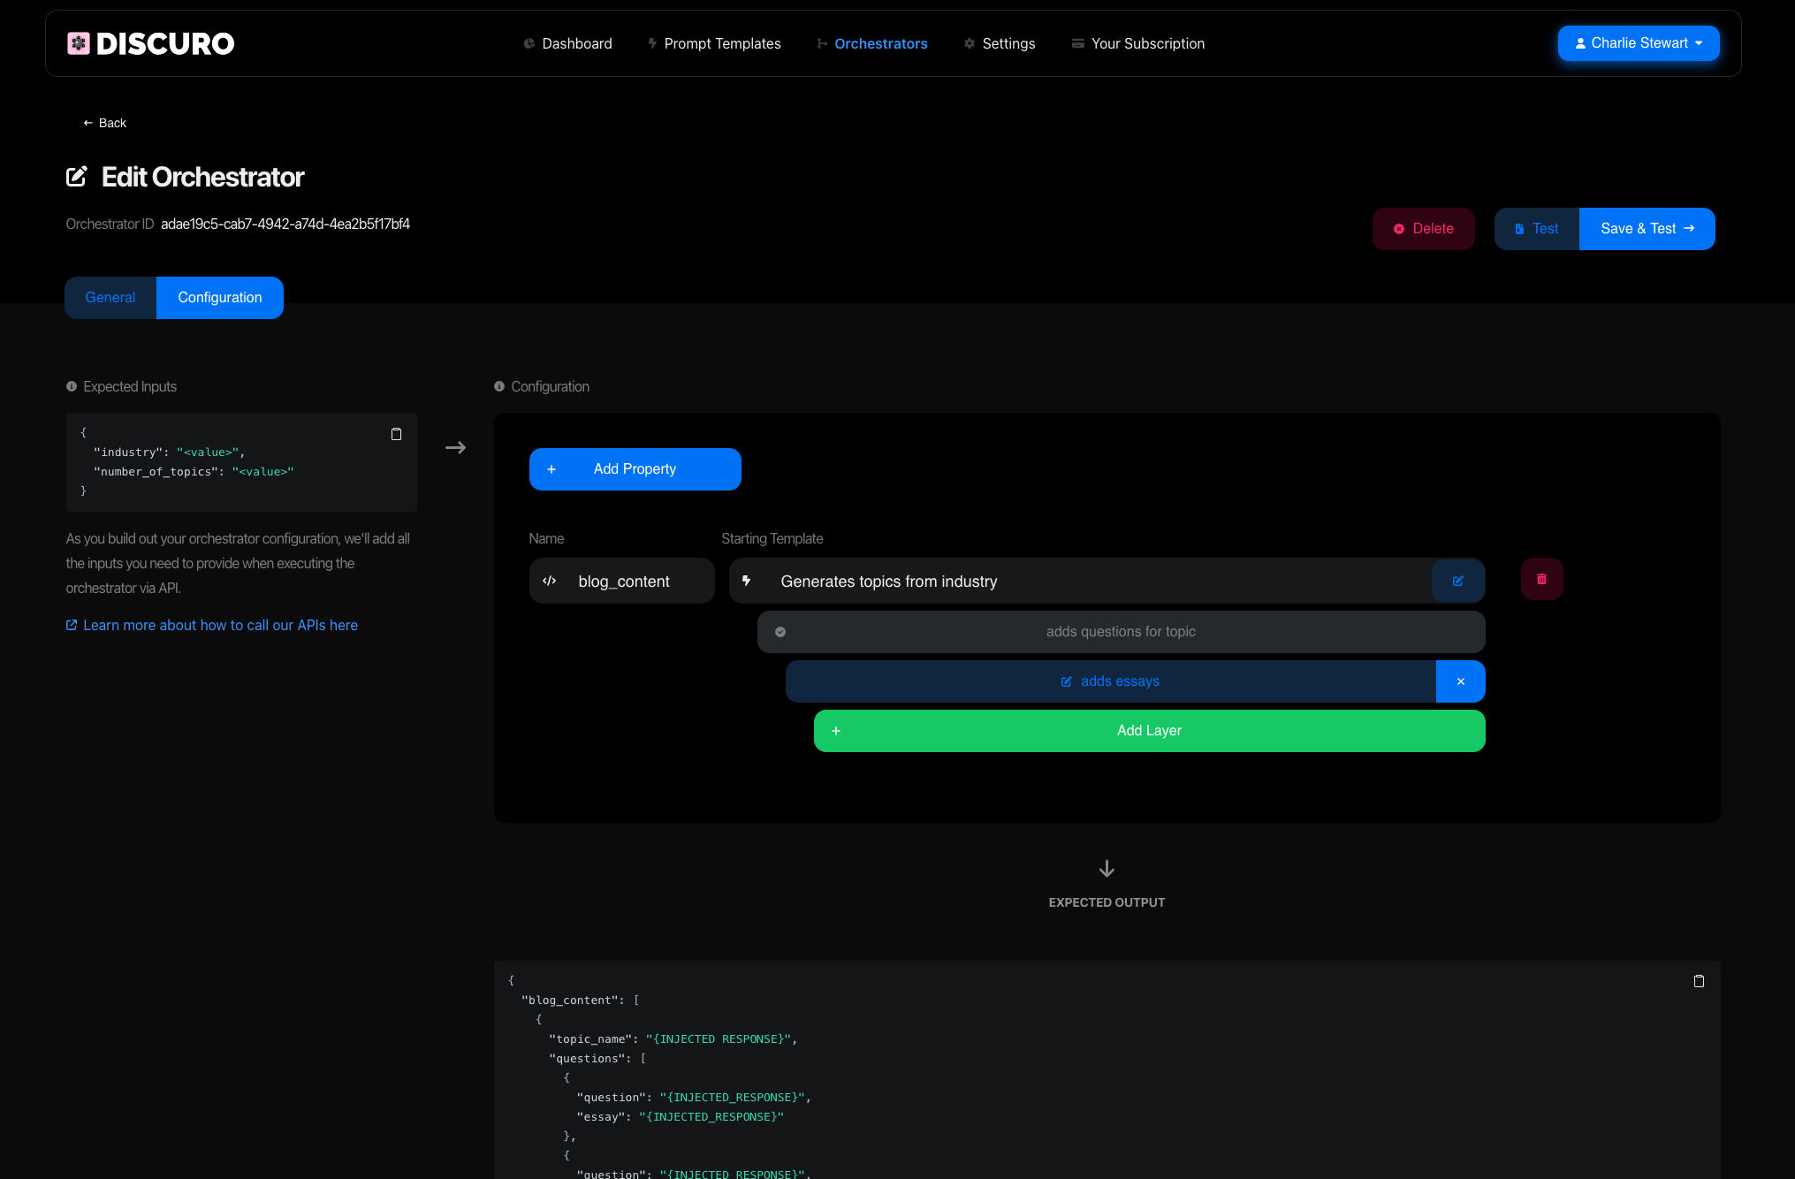
Task: Click the code bracket icon next to blog_content
Action: [x=550, y=581]
